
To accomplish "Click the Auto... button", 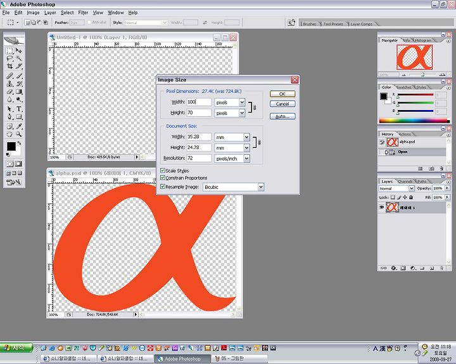I will pos(282,116).
